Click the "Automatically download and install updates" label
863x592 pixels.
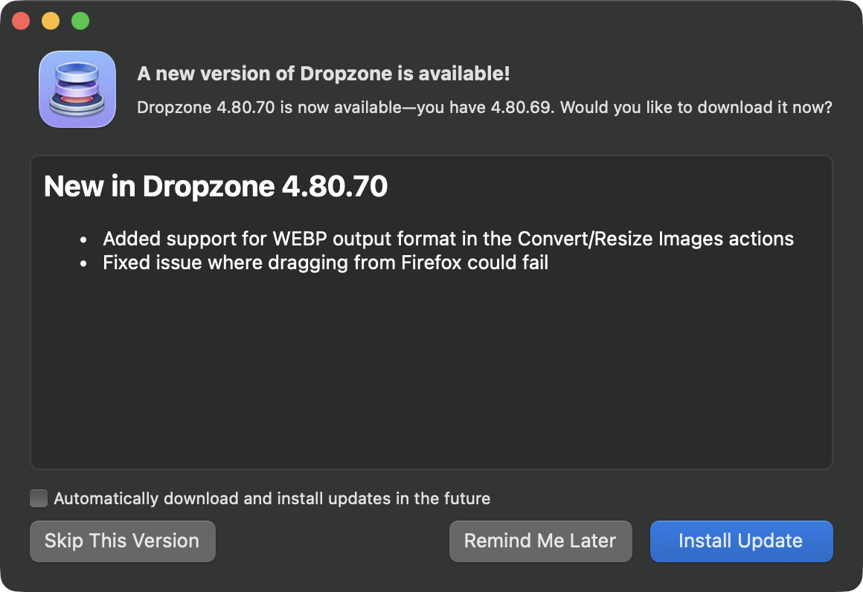tap(272, 498)
